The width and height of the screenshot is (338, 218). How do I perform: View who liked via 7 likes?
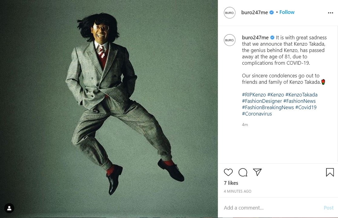pos(231,183)
